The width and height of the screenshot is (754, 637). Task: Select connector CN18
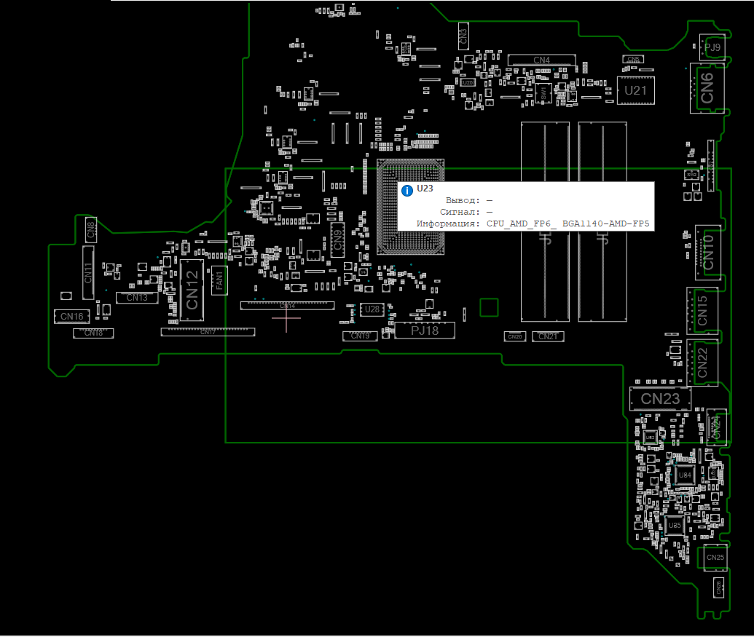93,333
